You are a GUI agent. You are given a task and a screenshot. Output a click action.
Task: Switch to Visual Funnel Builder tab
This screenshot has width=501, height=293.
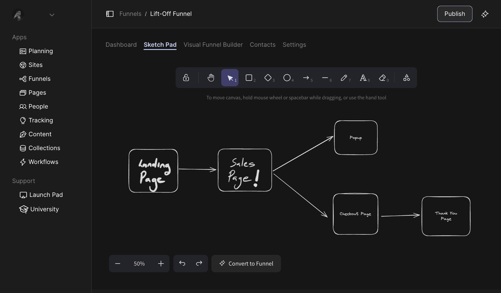point(213,45)
